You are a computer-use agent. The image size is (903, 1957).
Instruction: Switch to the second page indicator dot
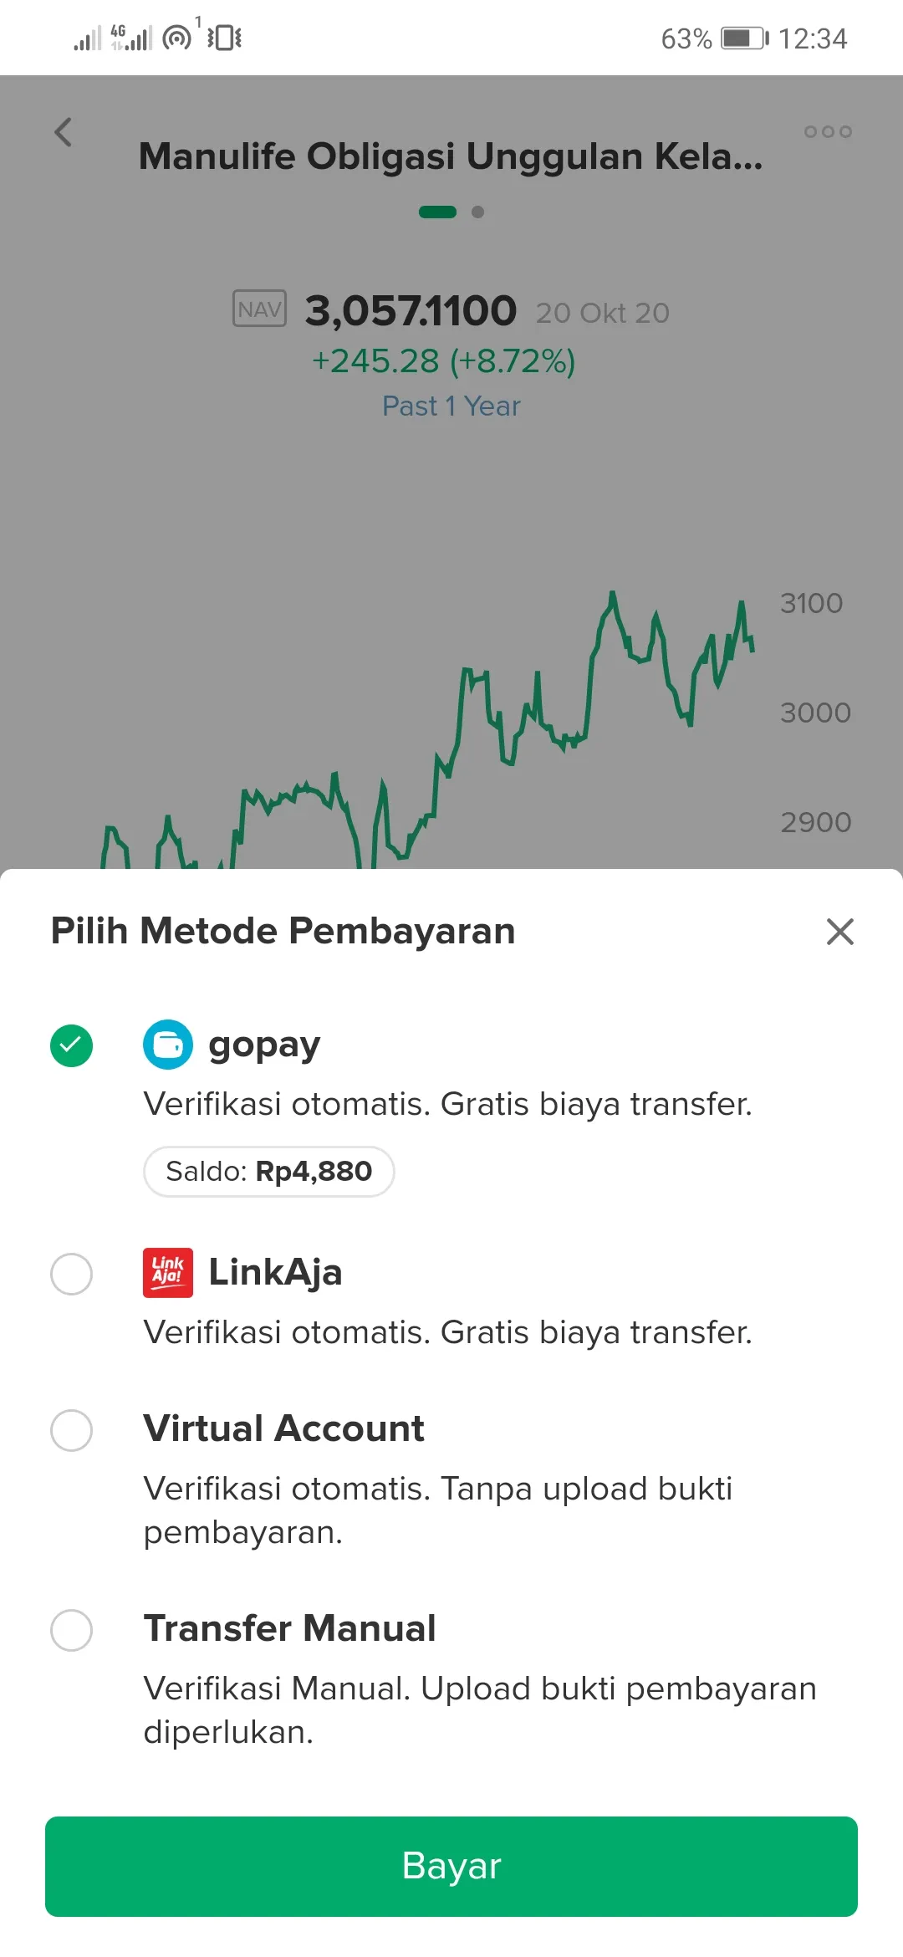[477, 212]
